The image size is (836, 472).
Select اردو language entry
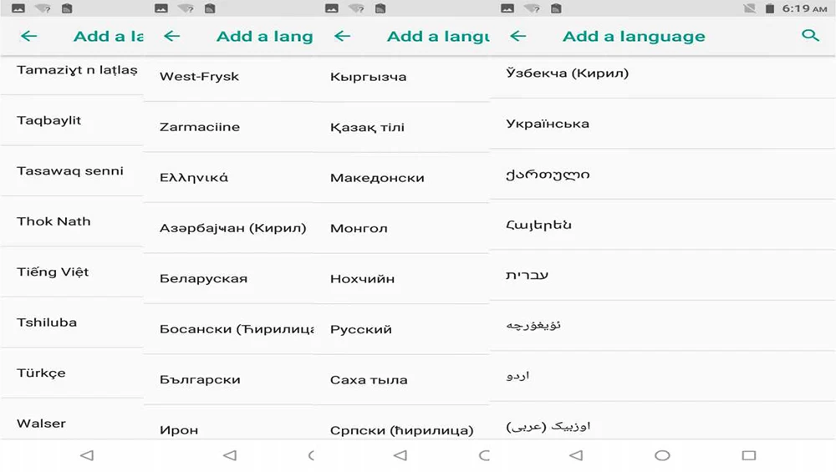[663, 376]
